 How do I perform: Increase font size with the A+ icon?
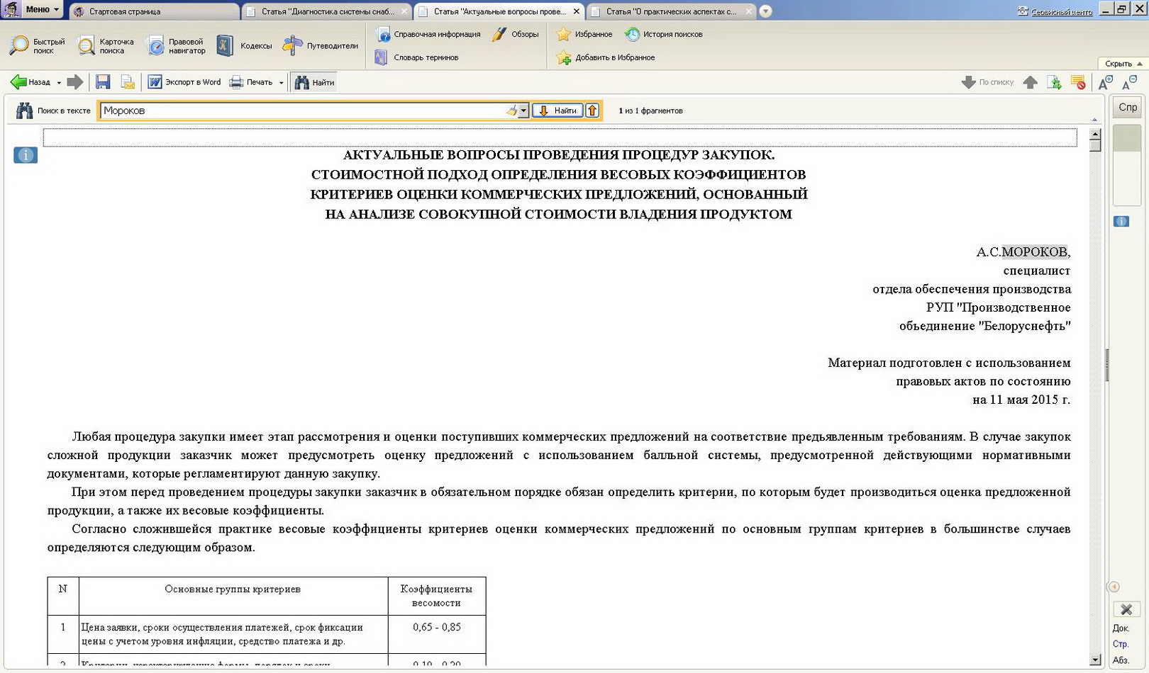coord(1105,83)
